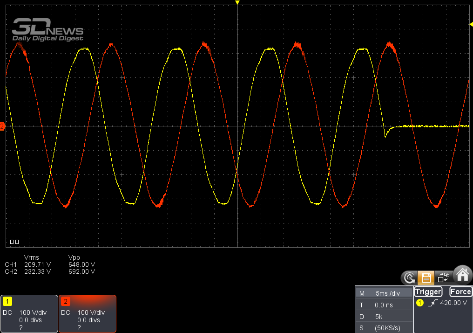Image resolution: width=473 pixels, height=333 pixels.
Task: Click channel 2 100 V/div scale value
Action: pyautogui.click(x=91, y=312)
